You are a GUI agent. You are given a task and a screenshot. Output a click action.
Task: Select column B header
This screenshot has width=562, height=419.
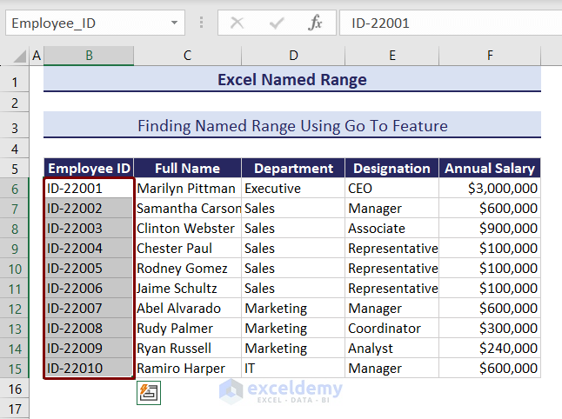[x=89, y=56]
